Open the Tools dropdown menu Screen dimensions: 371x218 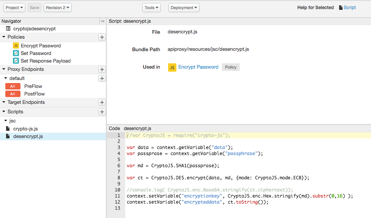tap(151, 8)
